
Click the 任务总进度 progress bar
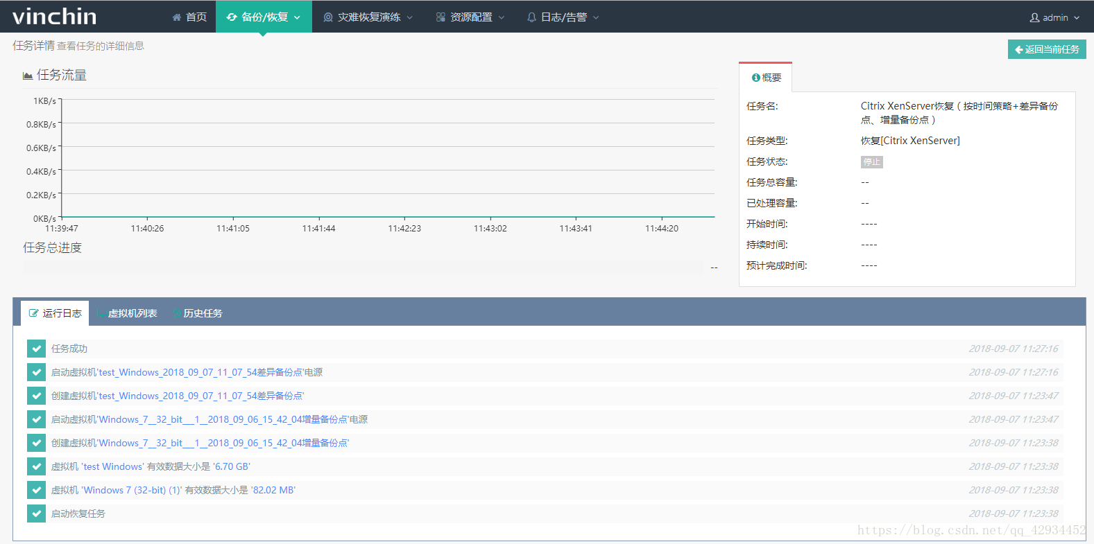click(x=363, y=267)
